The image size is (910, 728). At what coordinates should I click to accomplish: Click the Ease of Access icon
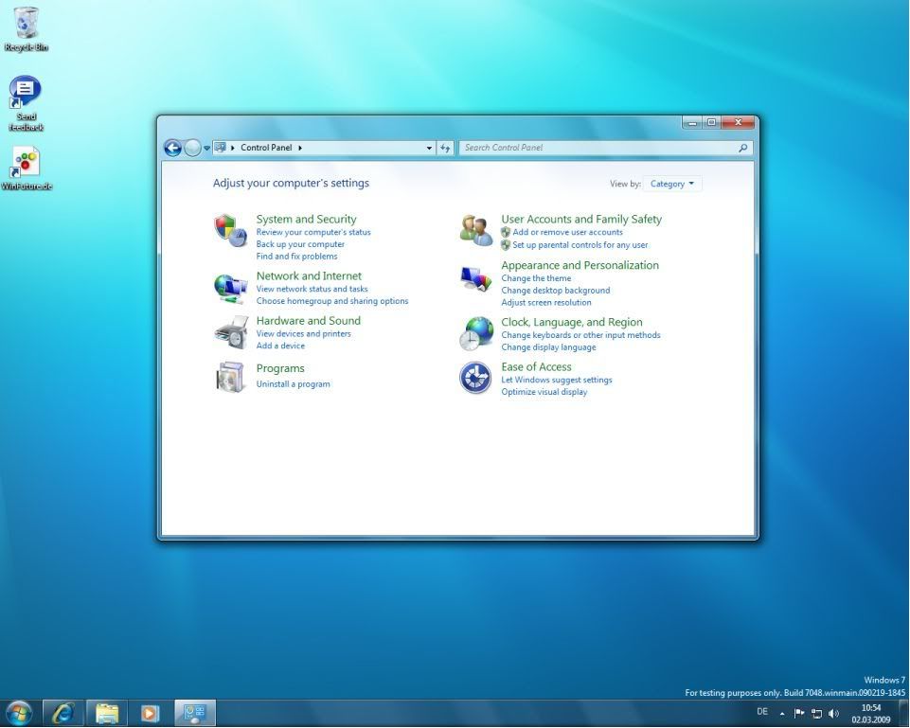475,378
